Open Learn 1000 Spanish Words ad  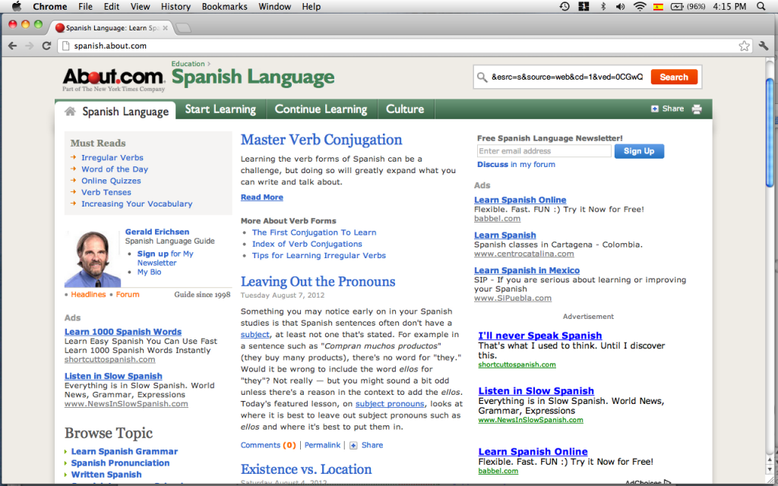click(123, 332)
